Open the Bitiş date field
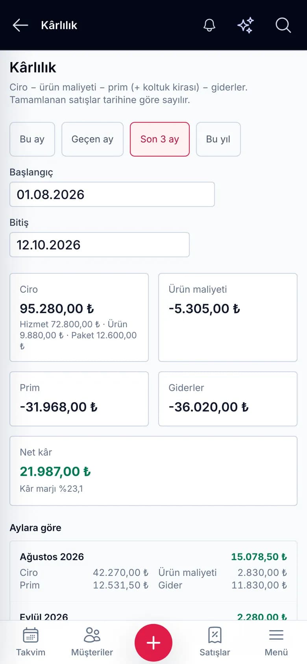Image resolution: width=307 pixels, height=664 pixels. click(x=100, y=245)
